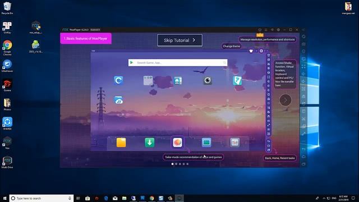Go to the third tutorial page dot

pyautogui.click(x=180, y=164)
